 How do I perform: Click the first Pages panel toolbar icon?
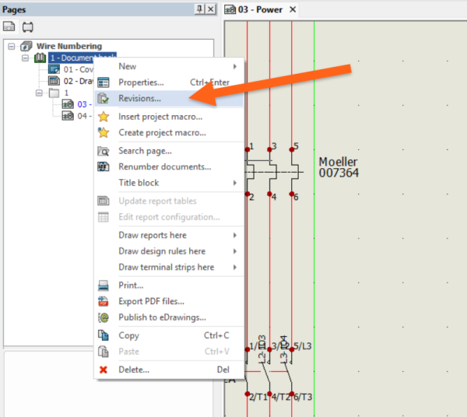pos(9,26)
